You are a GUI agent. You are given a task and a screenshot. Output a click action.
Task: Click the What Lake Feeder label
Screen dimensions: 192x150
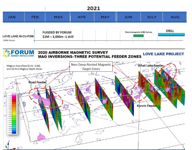[x=151, y=66]
